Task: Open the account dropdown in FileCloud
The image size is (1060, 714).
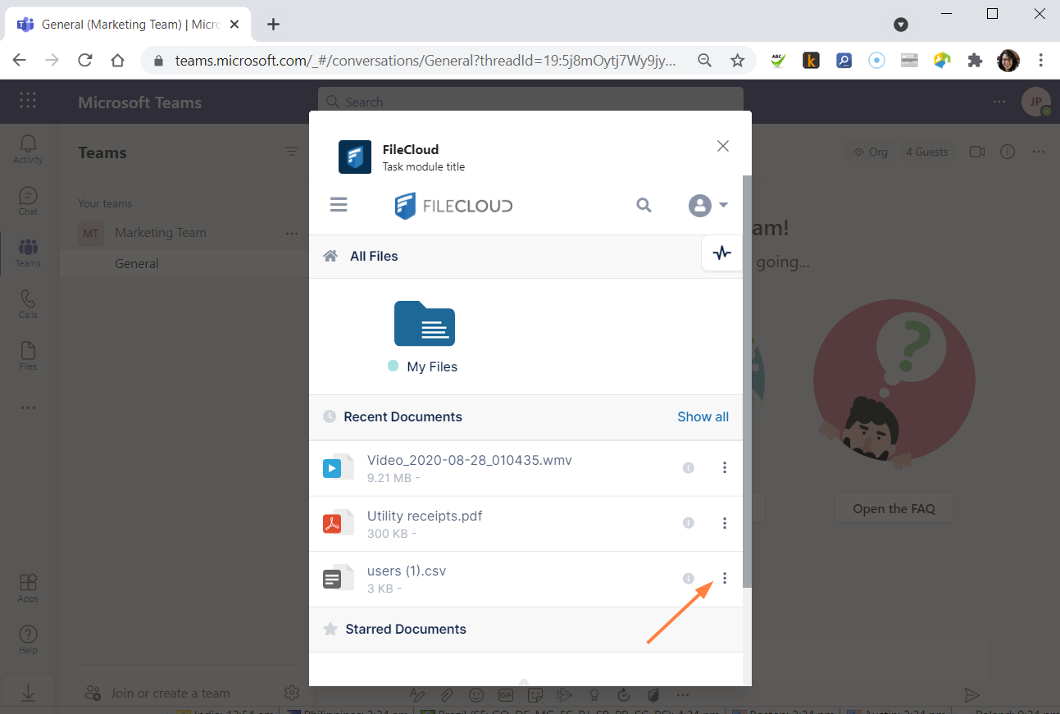Action: point(707,205)
